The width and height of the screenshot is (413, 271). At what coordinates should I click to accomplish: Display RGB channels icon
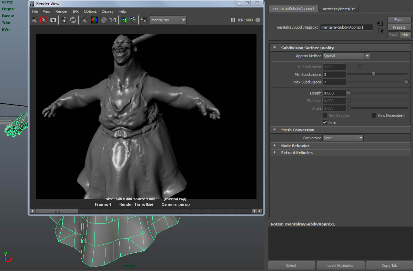pyautogui.click(x=94, y=20)
